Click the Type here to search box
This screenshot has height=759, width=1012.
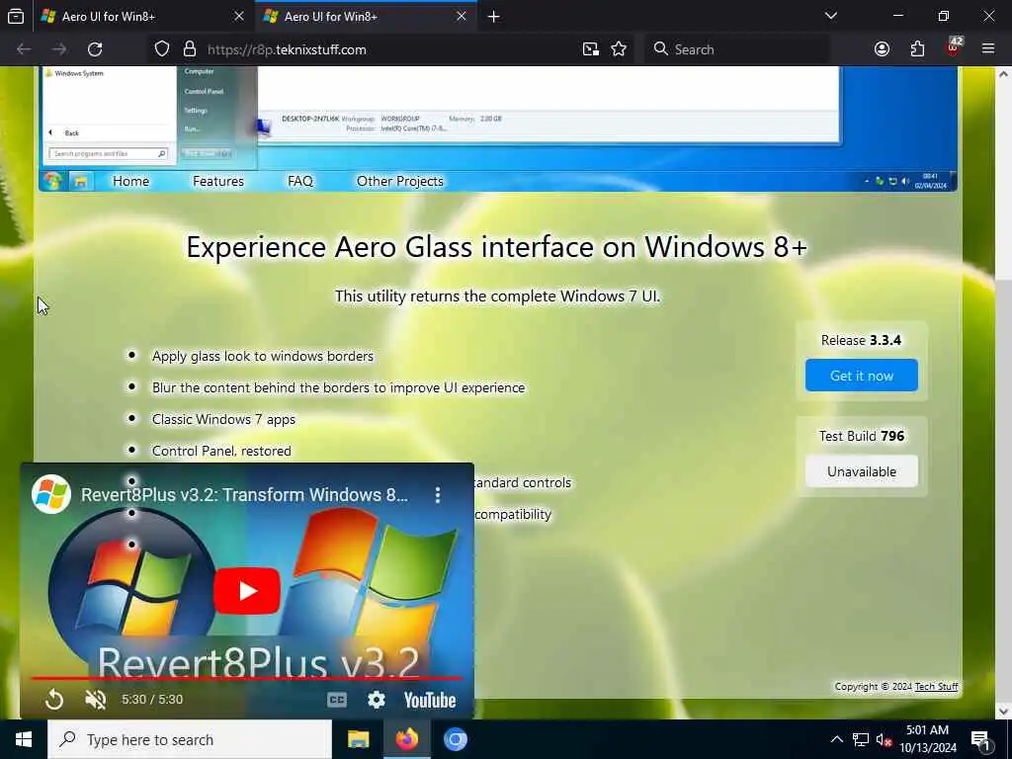point(190,739)
